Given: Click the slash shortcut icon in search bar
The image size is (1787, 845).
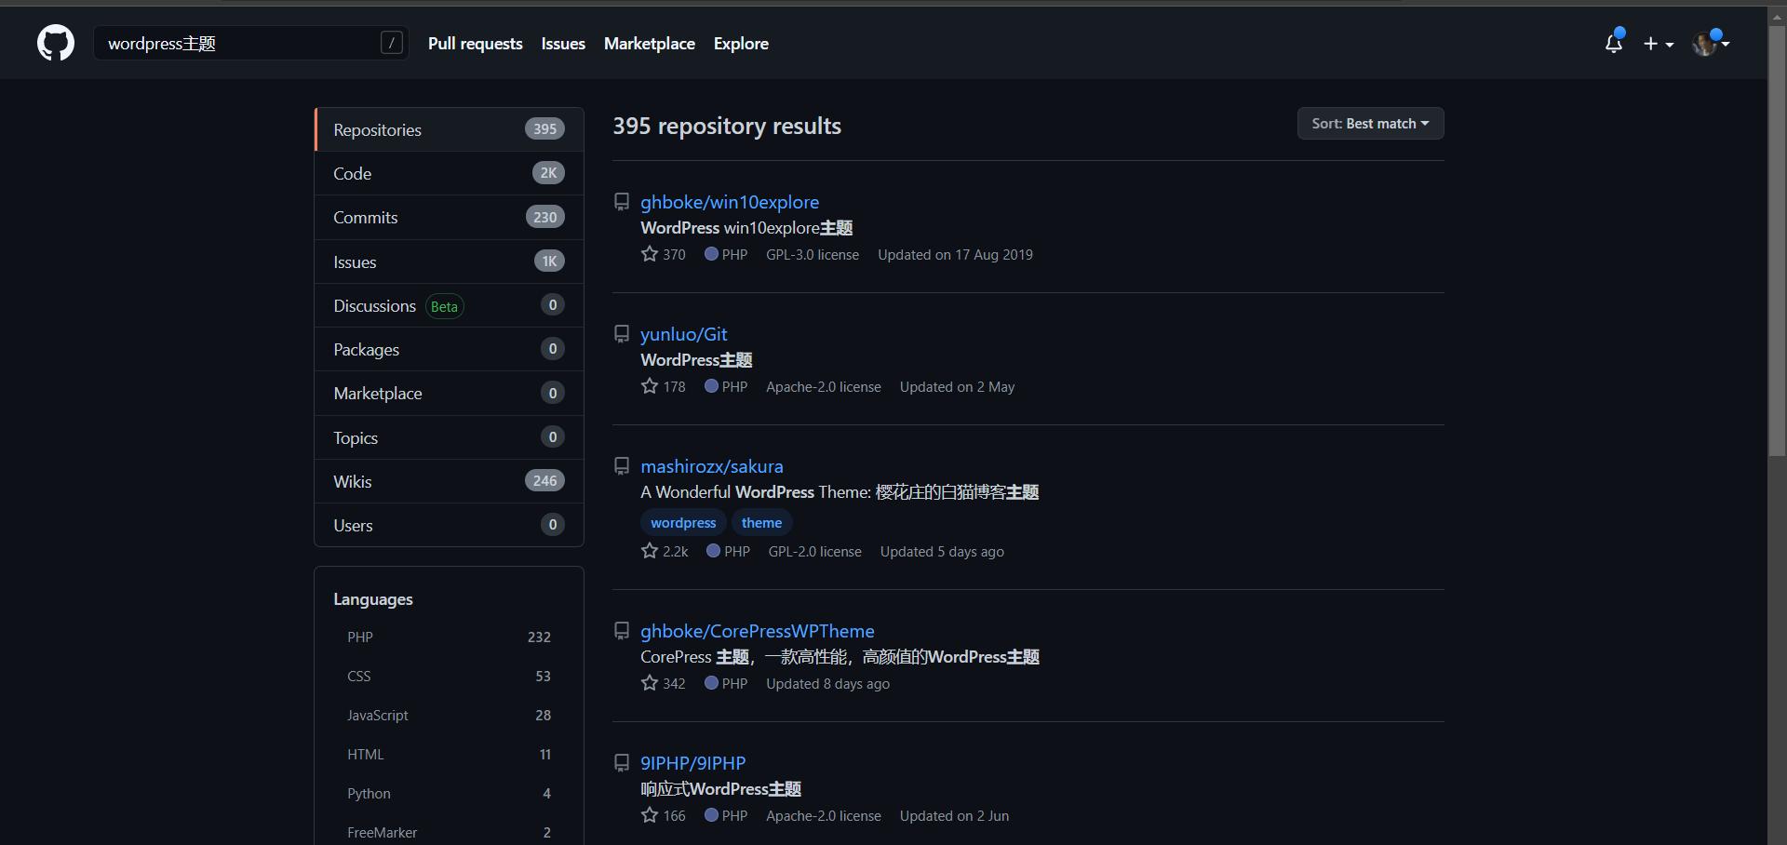Looking at the screenshot, I should 392,43.
